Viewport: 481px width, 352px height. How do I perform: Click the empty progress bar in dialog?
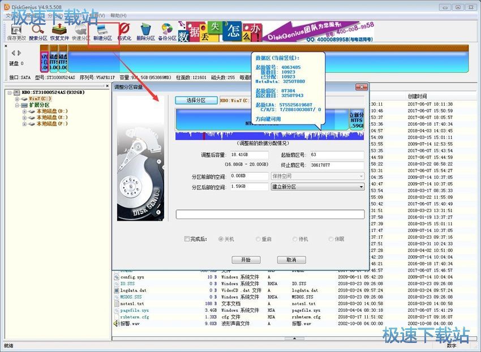pos(270,214)
